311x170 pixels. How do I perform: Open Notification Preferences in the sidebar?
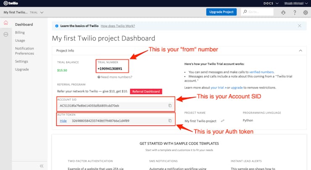[x=24, y=51]
